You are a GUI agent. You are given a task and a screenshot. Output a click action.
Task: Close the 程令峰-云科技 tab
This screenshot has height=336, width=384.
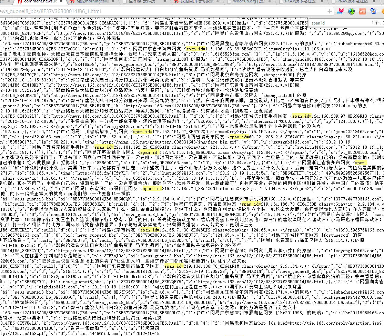(165, 1)
